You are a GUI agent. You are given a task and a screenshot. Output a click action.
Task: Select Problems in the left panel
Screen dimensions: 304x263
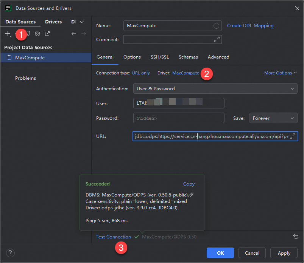click(x=25, y=78)
